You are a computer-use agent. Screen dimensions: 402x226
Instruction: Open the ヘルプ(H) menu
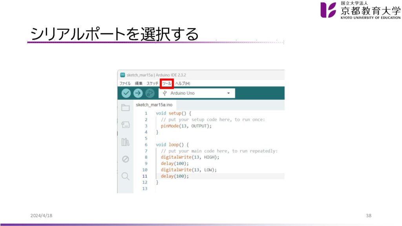point(183,84)
